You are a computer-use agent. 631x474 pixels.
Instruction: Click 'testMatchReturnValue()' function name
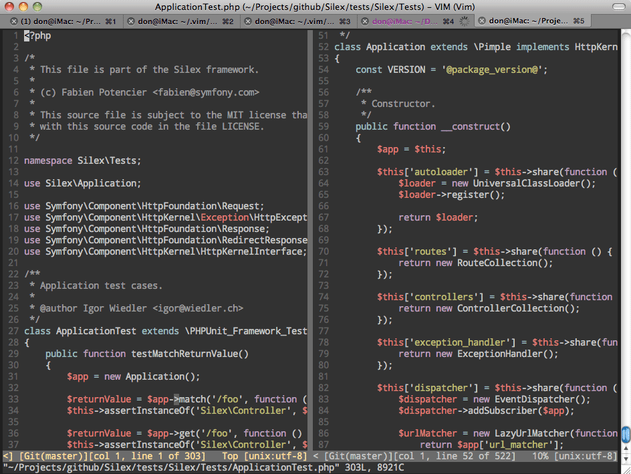[x=190, y=354]
